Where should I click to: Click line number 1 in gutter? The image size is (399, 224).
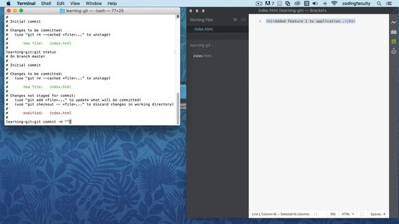coord(260,21)
